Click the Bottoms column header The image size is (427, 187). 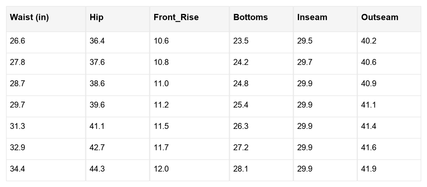251,17
